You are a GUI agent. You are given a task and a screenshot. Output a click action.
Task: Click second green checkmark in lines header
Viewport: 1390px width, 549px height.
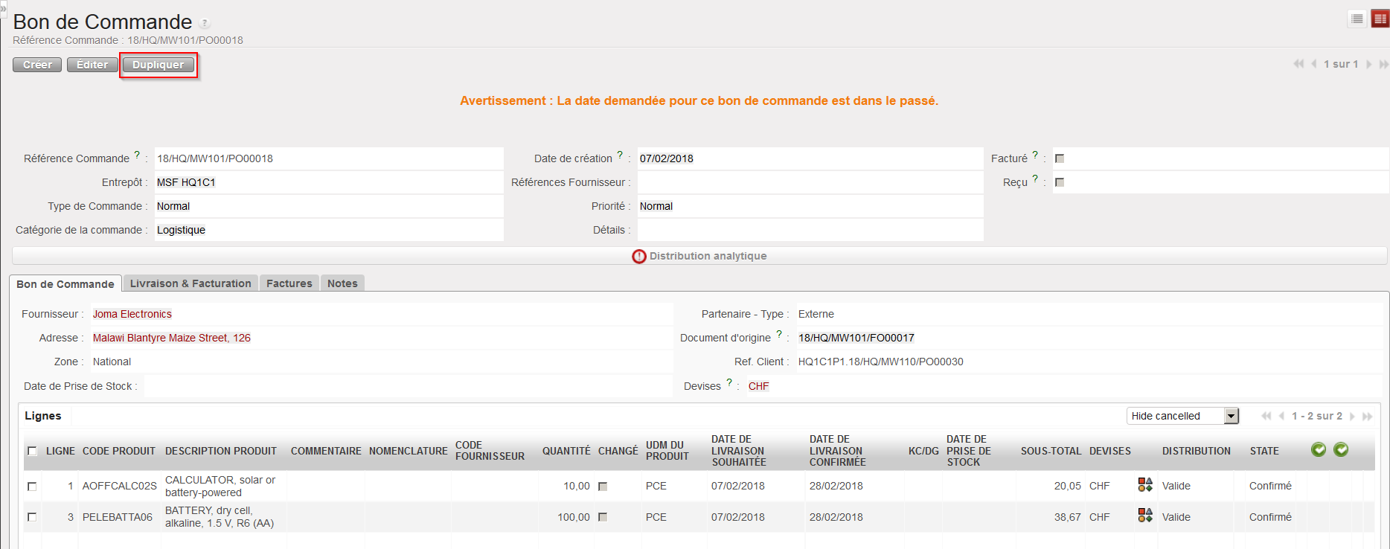click(1341, 449)
